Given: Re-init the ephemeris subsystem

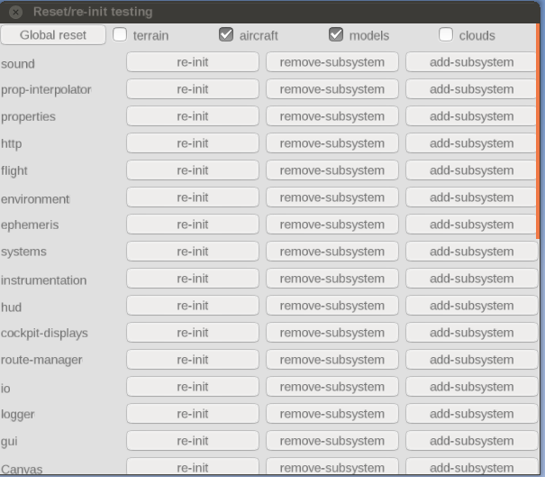Looking at the screenshot, I should point(193,225).
